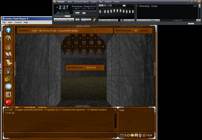Click the equalizer balance slider handle
The image size is (202, 140).
pyautogui.click(x=124, y=6)
